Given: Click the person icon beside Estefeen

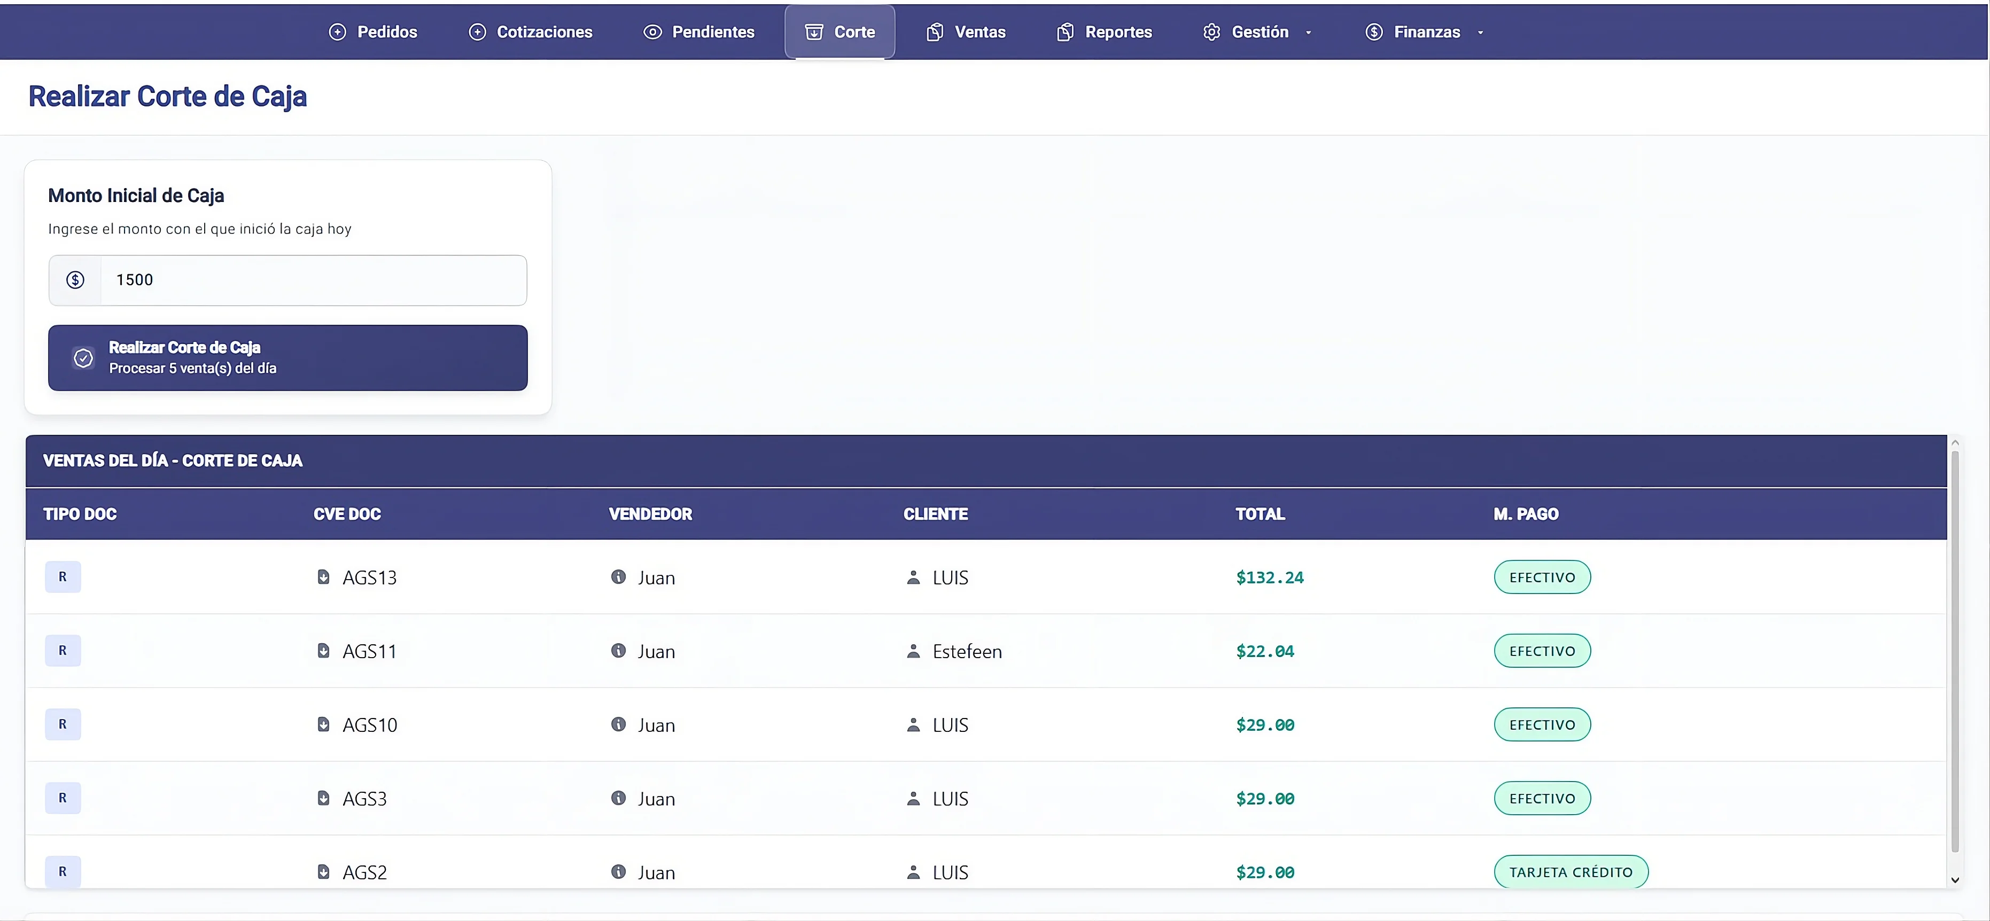Looking at the screenshot, I should [913, 651].
